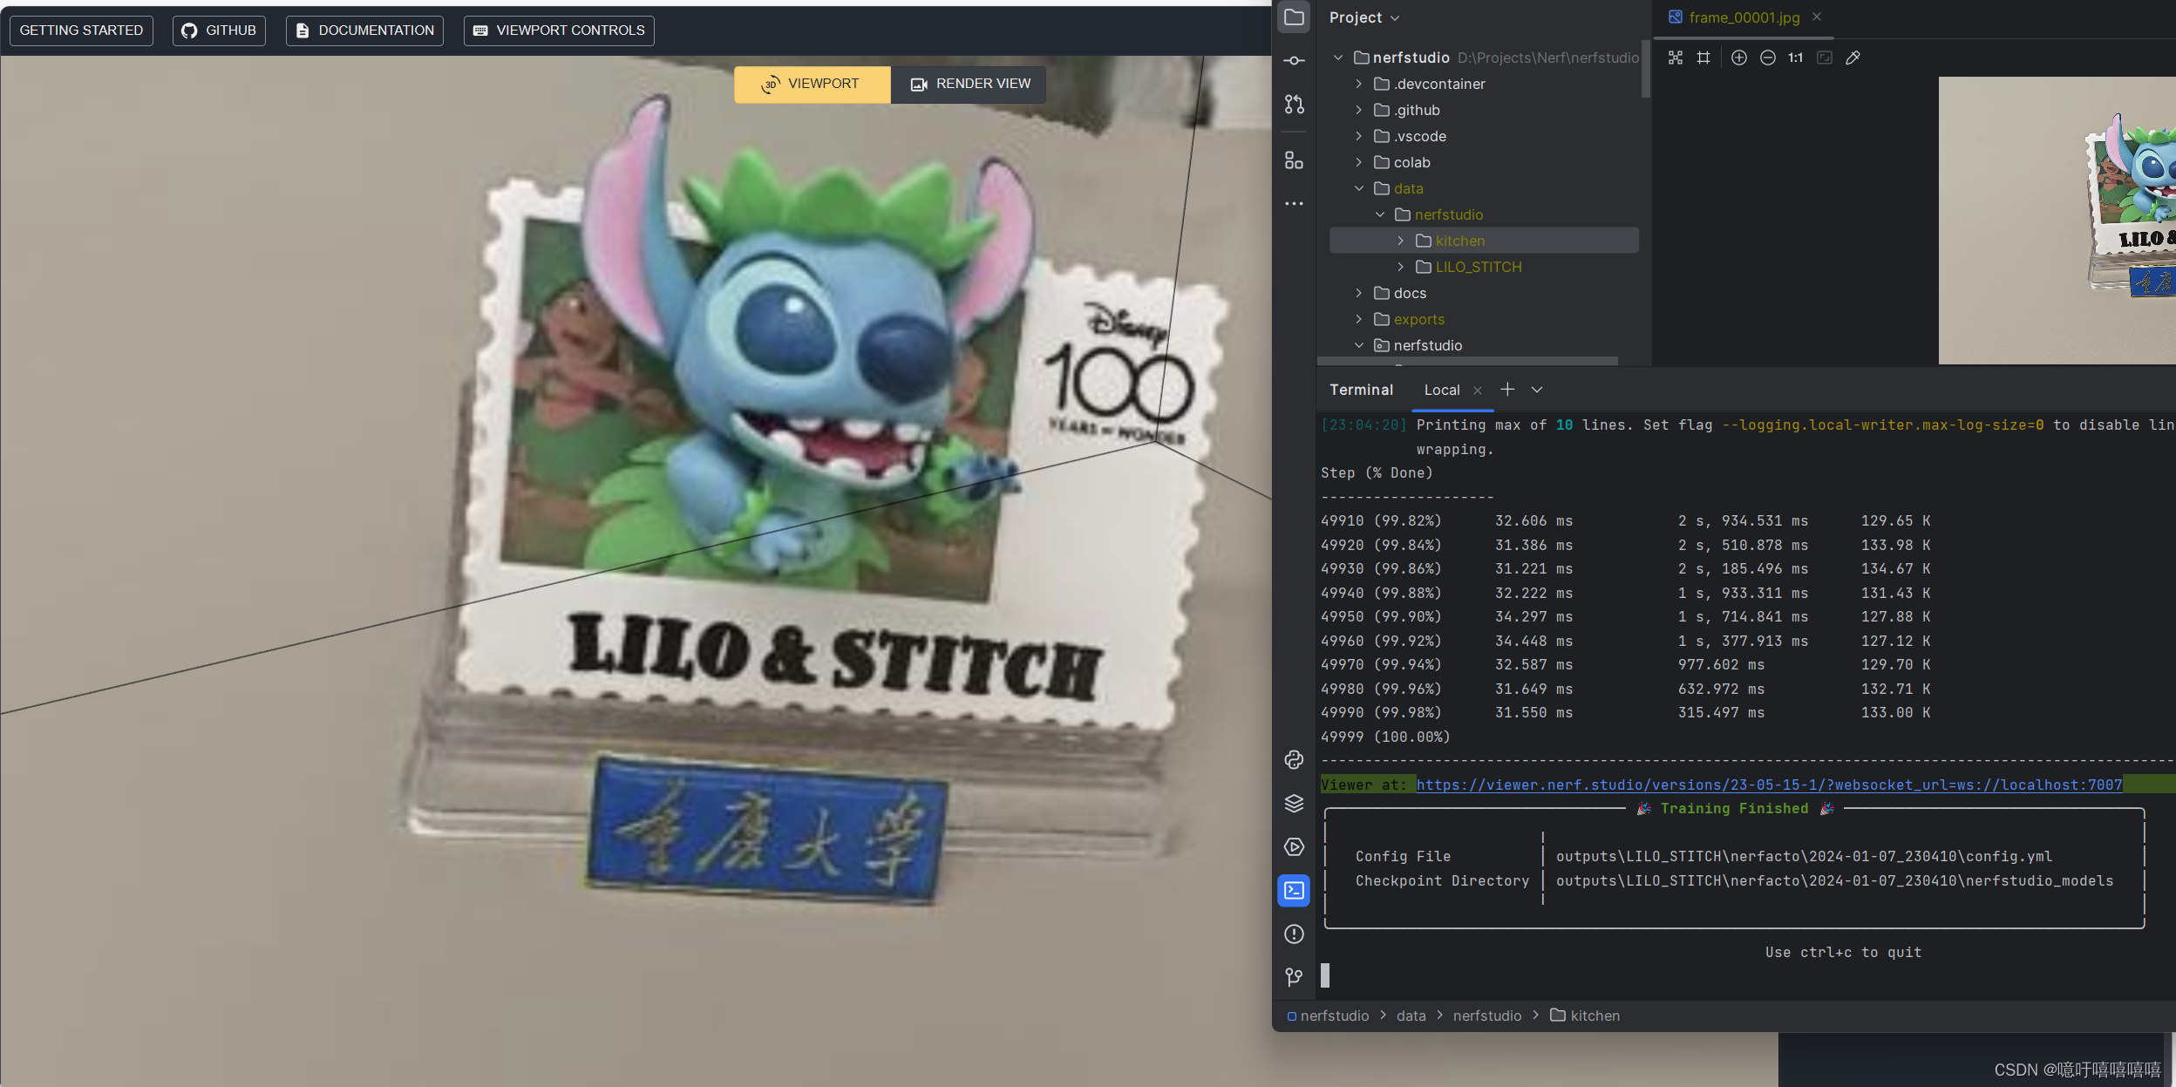The height and width of the screenshot is (1087, 2176).
Task: Expand the docs folder
Action: (1358, 293)
